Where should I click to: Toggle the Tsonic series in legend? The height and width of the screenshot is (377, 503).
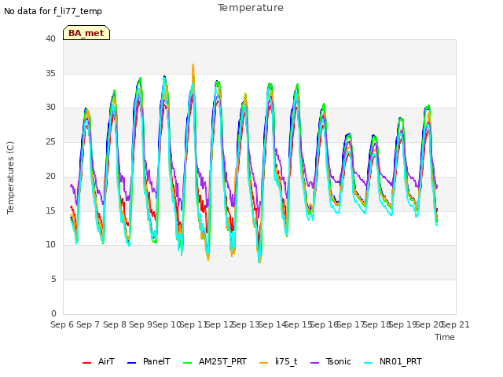[331, 361]
